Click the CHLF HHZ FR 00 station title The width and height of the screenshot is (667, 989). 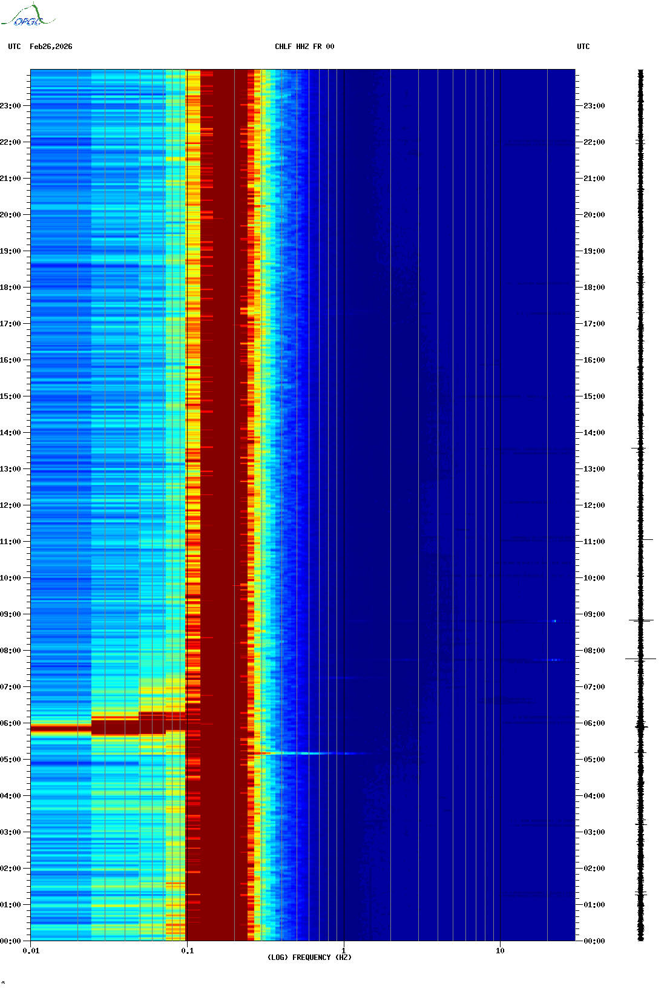coord(304,47)
